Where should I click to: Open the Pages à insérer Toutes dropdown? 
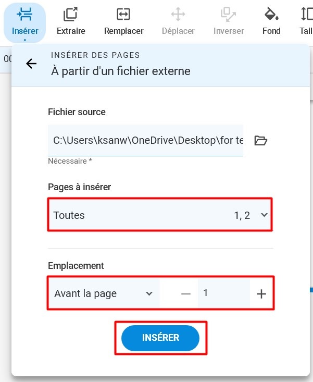160,215
